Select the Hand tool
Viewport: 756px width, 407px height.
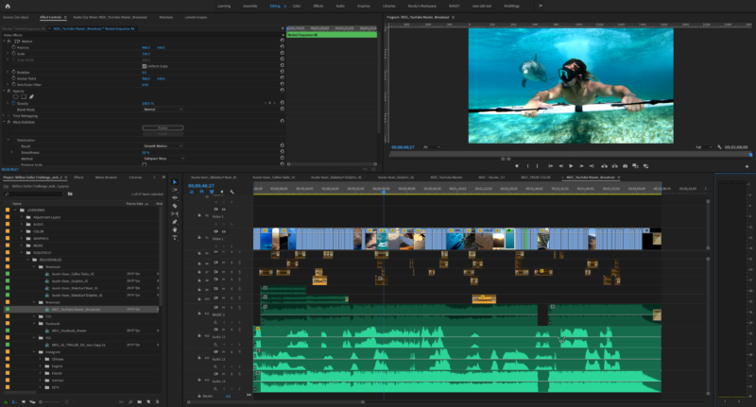(x=175, y=229)
